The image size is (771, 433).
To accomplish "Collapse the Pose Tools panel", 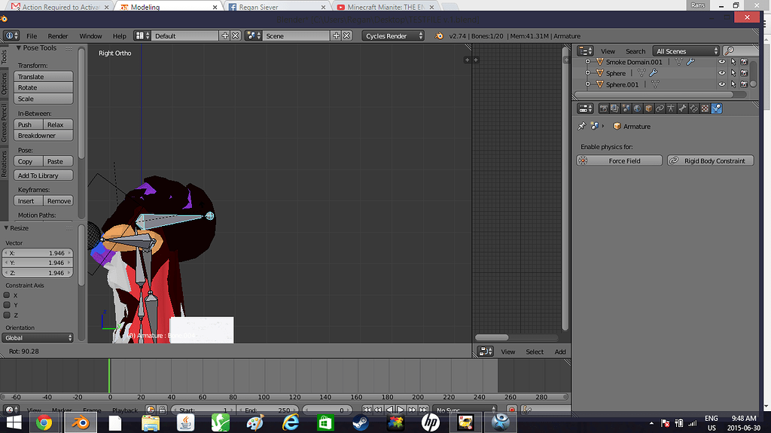I will 19,47.
